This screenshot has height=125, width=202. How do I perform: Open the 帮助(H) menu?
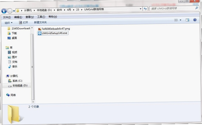click(x=53, y=17)
